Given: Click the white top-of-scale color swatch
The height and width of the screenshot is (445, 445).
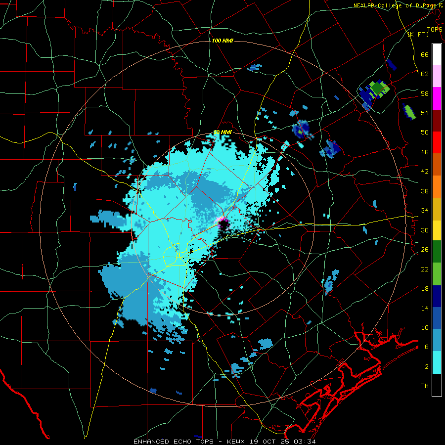Looking at the screenshot, I should coord(437,54).
